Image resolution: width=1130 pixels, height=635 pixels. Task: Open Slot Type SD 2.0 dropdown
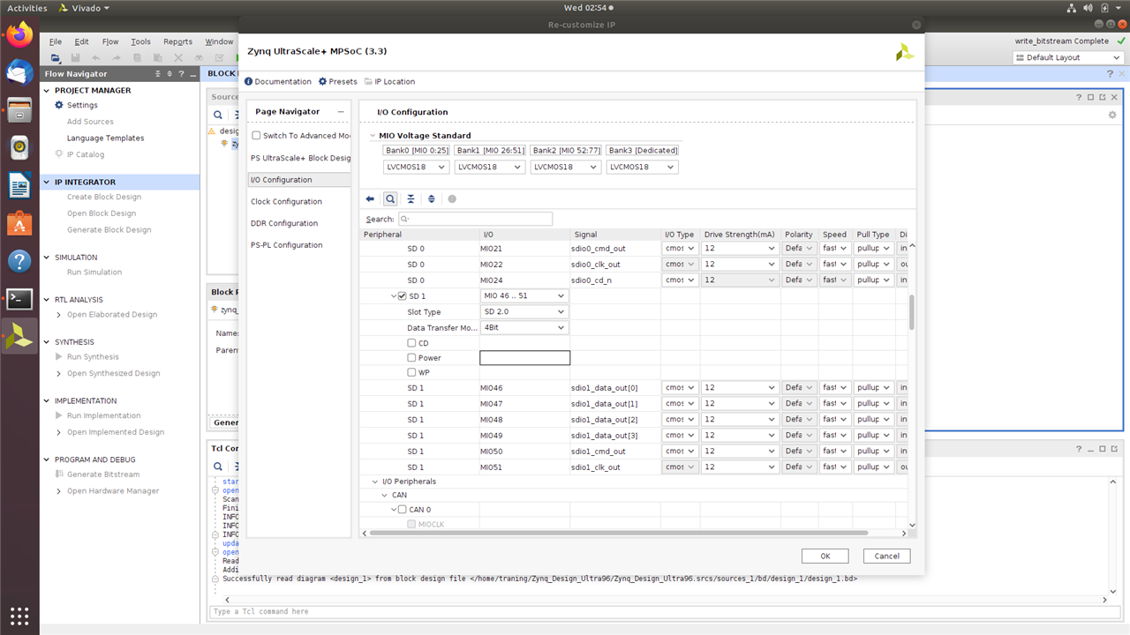pyautogui.click(x=524, y=312)
